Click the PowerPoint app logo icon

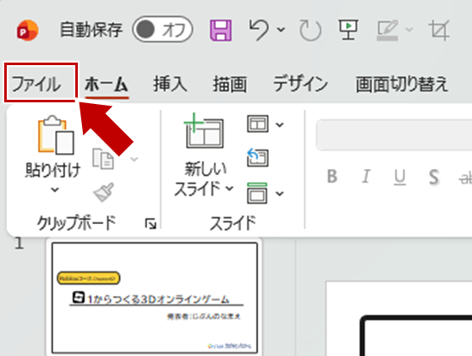pos(27,30)
